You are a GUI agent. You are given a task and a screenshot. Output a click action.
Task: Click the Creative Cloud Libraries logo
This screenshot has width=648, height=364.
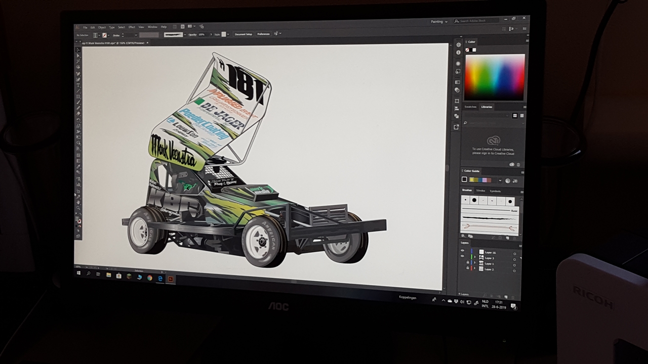coord(494,141)
